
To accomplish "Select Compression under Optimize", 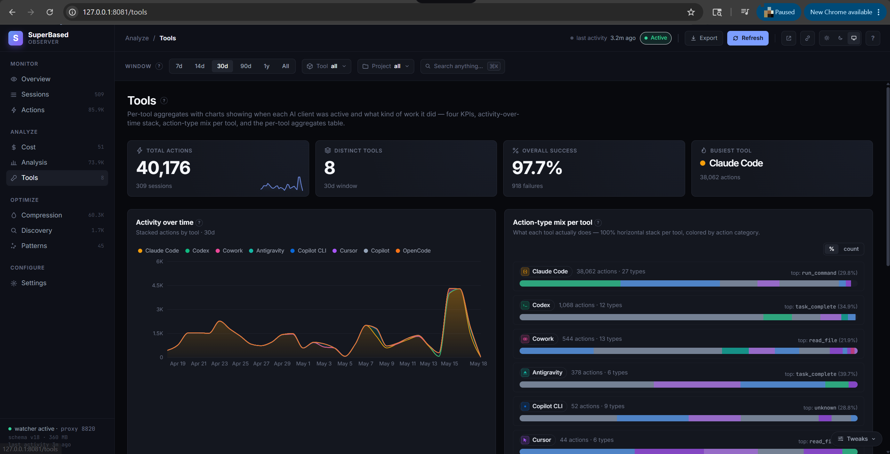I will [x=57, y=215].
